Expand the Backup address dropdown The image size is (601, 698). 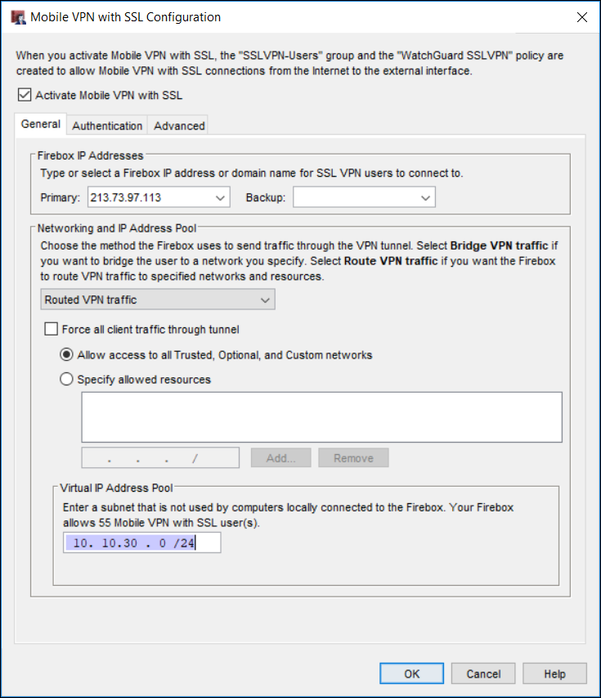pyautogui.click(x=425, y=197)
